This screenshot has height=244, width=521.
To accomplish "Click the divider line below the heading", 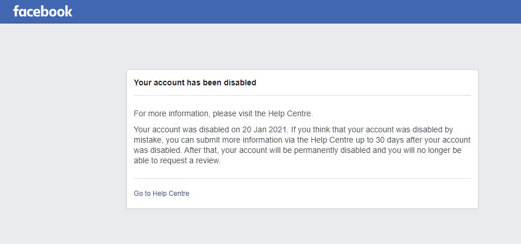I will click(x=302, y=95).
